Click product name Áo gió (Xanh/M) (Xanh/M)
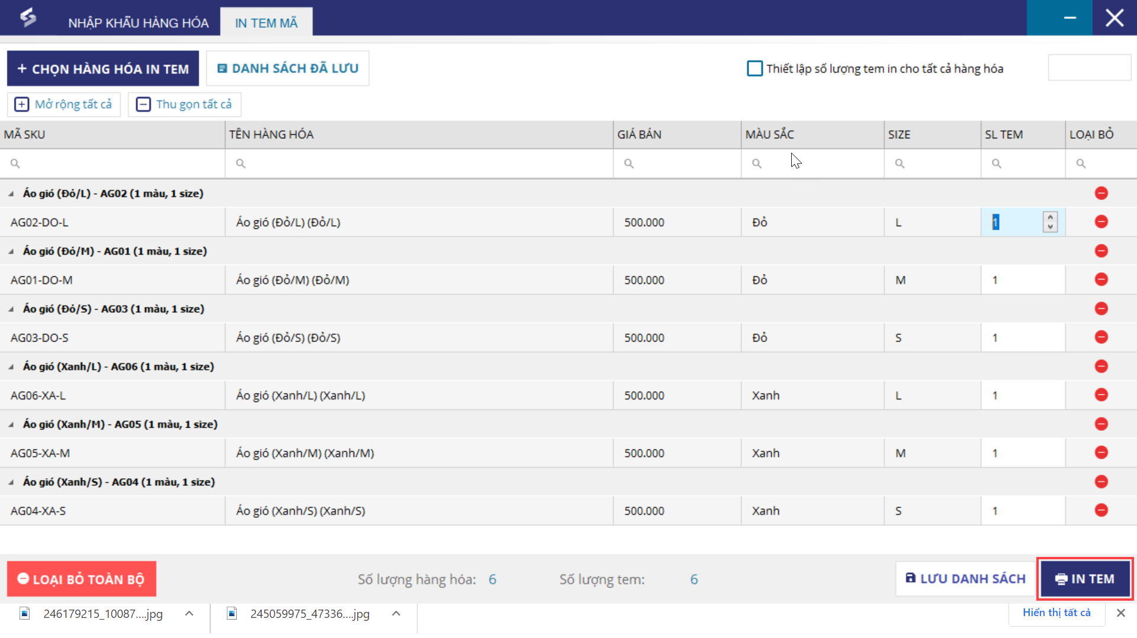1137x638 pixels. pyautogui.click(x=305, y=453)
